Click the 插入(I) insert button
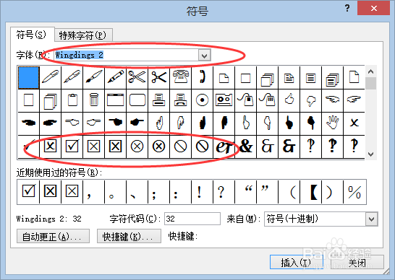 pos(297,262)
